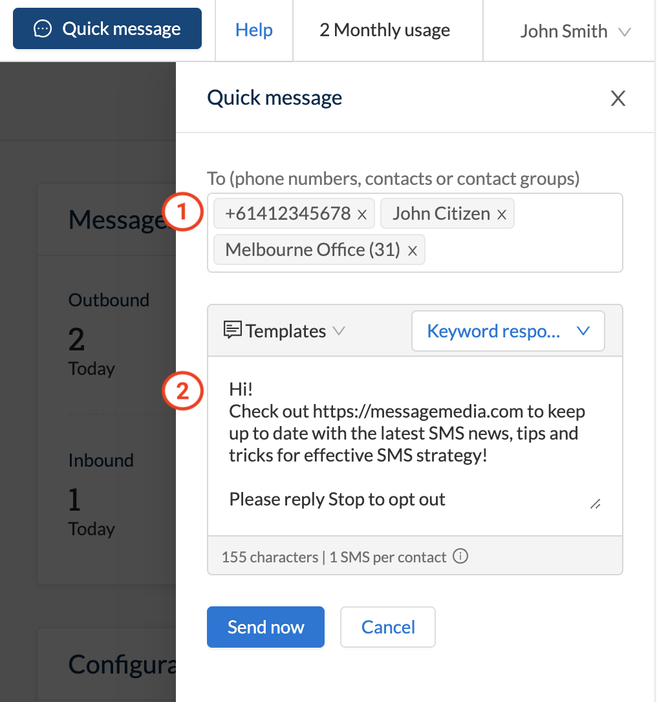The width and height of the screenshot is (657, 702).
Task: Click the number 1 annotation badge
Action: [x=183, y=211]
